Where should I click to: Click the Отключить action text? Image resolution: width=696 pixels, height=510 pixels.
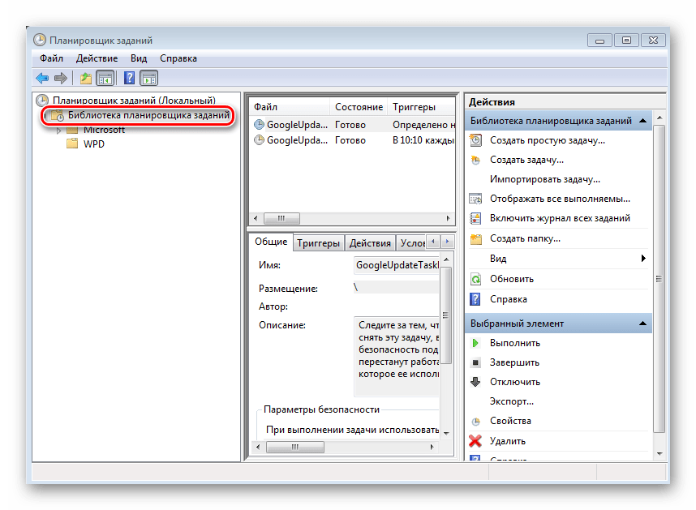[x=515, y=382]
